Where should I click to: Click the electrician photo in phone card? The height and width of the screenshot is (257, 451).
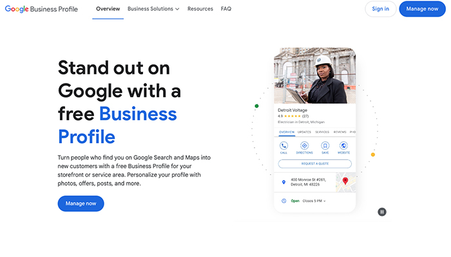click(x=314, y=75)
